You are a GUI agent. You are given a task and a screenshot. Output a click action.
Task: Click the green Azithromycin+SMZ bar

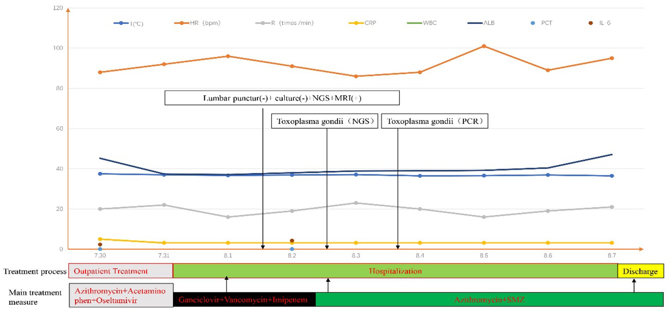pyautogui.click(x=489, y=299)
